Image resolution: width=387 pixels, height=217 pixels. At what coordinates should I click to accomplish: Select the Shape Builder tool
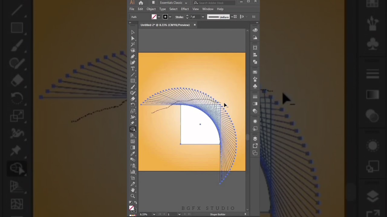tap(133, 129)
